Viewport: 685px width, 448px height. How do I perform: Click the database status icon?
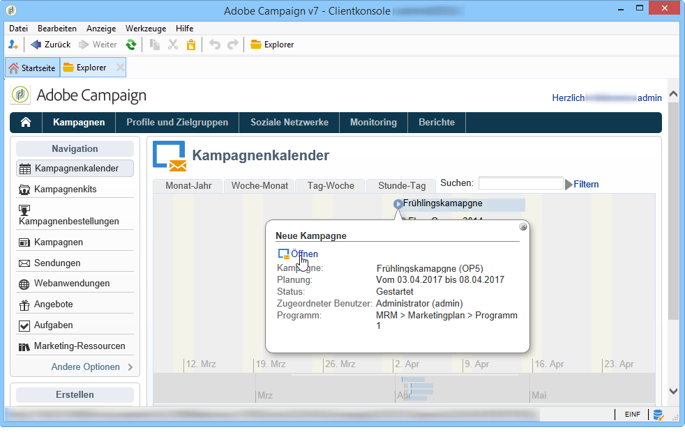(x=658, y=415)
